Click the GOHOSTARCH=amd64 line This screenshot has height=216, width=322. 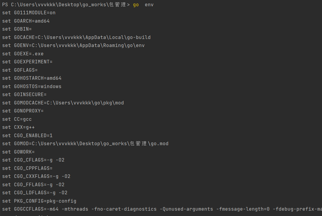pos(32,78)
